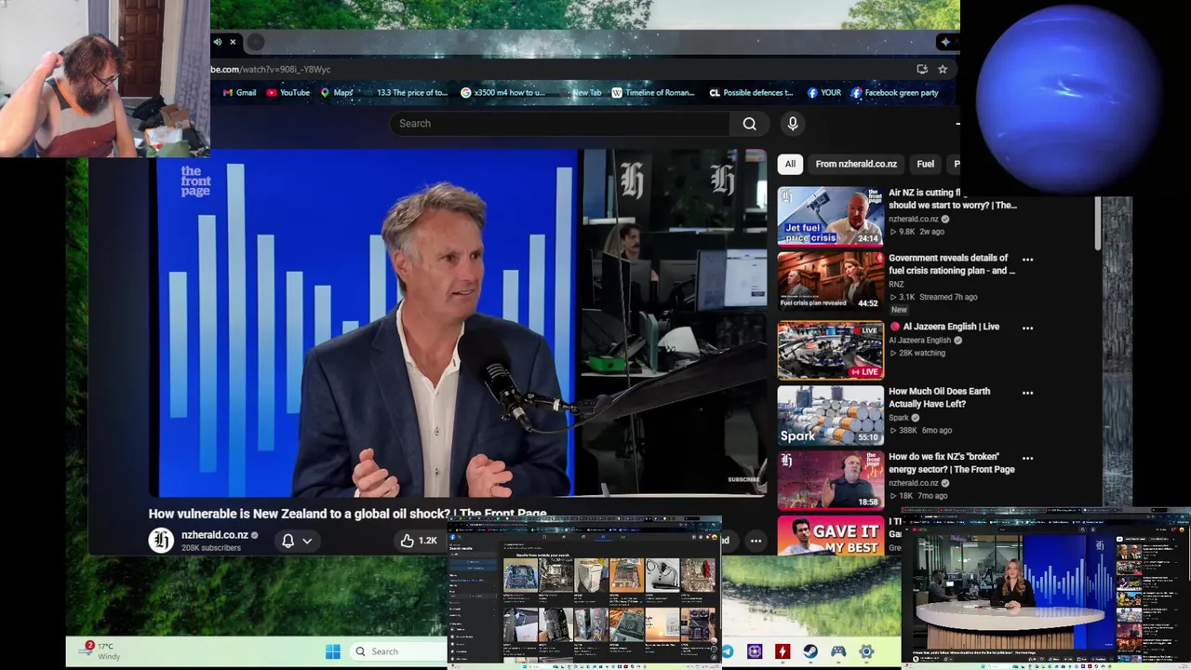
Task: Click the taskbar Search box
Action: [400, 651]
